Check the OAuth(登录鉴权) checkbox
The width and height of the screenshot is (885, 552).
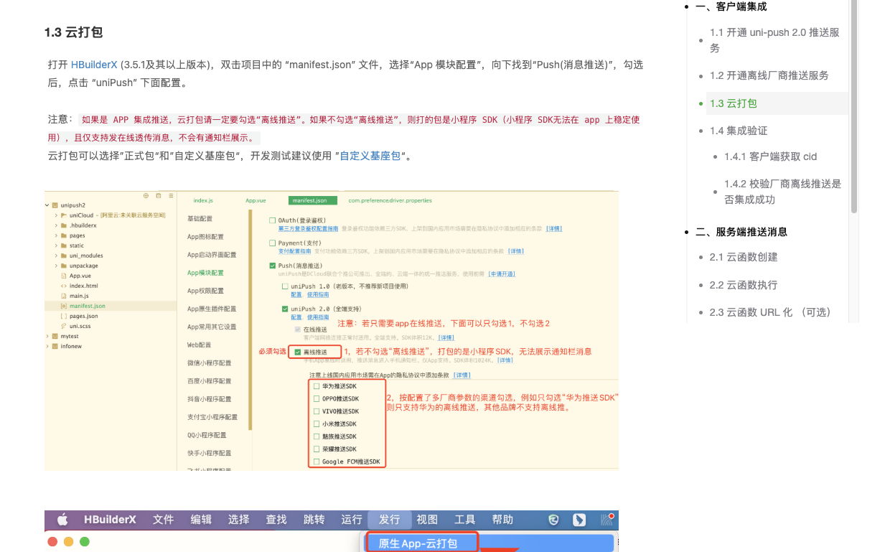(x=272, y=220)
